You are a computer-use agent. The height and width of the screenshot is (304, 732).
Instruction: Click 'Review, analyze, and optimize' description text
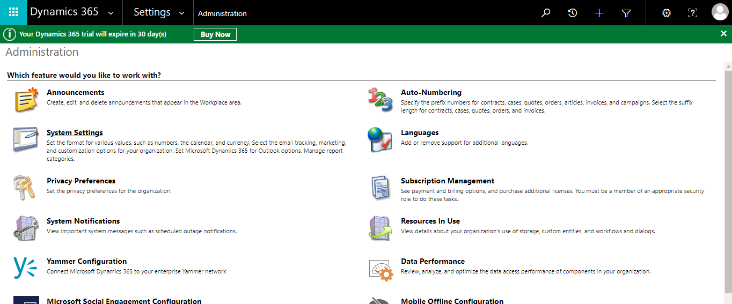[x=525, y=271]
